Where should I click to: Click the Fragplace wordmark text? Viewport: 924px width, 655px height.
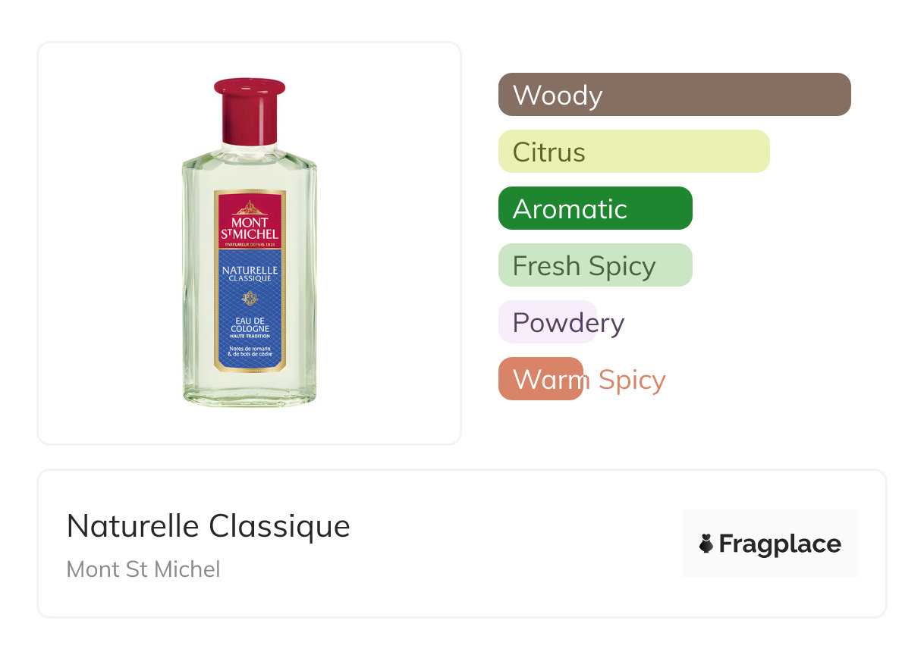coord(780,544)
